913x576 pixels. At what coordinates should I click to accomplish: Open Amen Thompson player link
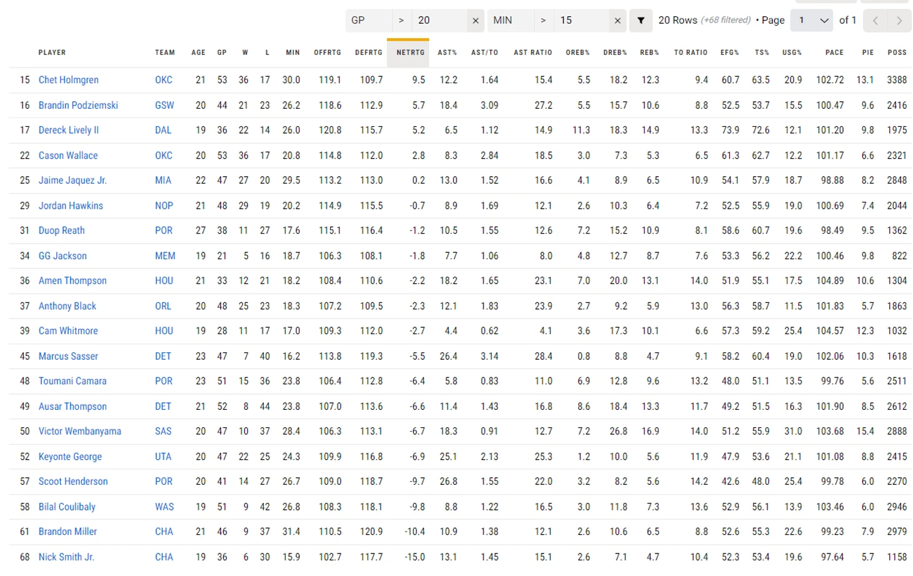(x=73, y=281)
